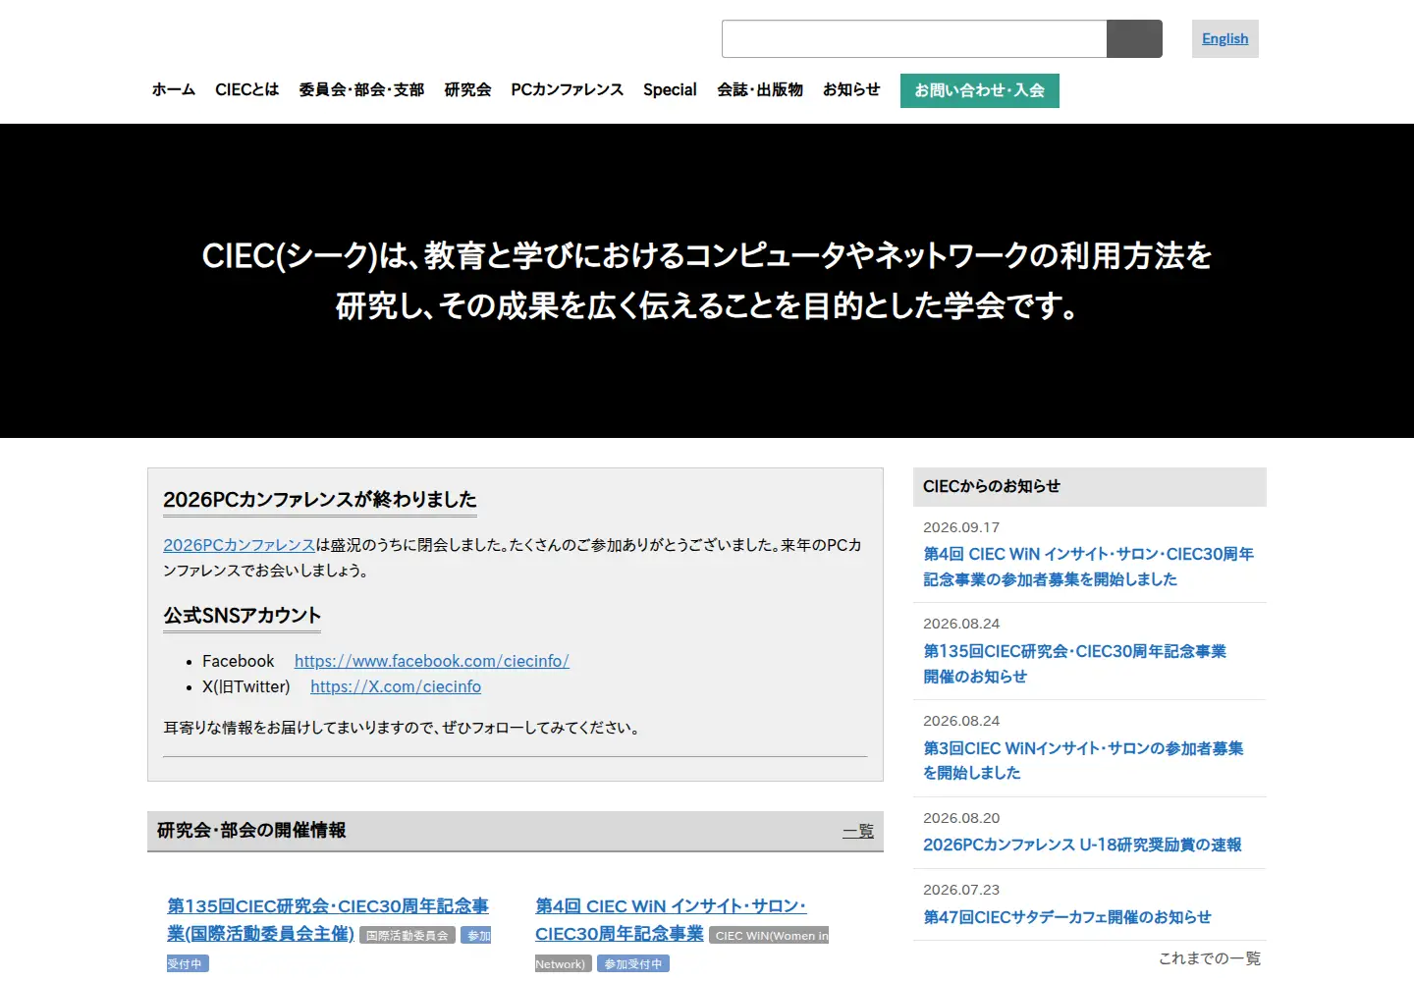The width and height of the screenshot is (1414, 982).
Task: Open news 2026PCカンファレンス U-18研究奨励賞の速報
Action: (1082, 845)
